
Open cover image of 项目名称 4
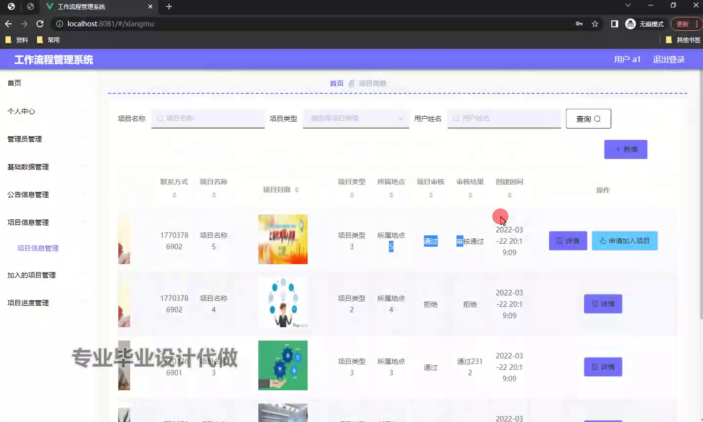coord(283,302)
